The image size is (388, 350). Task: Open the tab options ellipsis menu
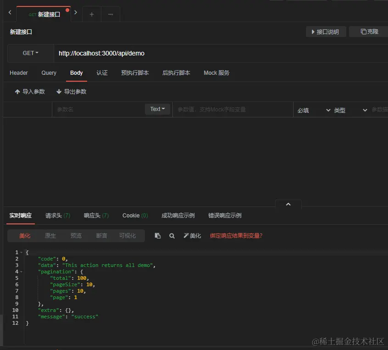point(111,14)
